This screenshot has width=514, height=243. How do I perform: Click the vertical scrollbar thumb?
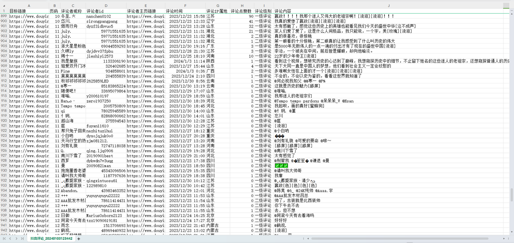(512, 195)
